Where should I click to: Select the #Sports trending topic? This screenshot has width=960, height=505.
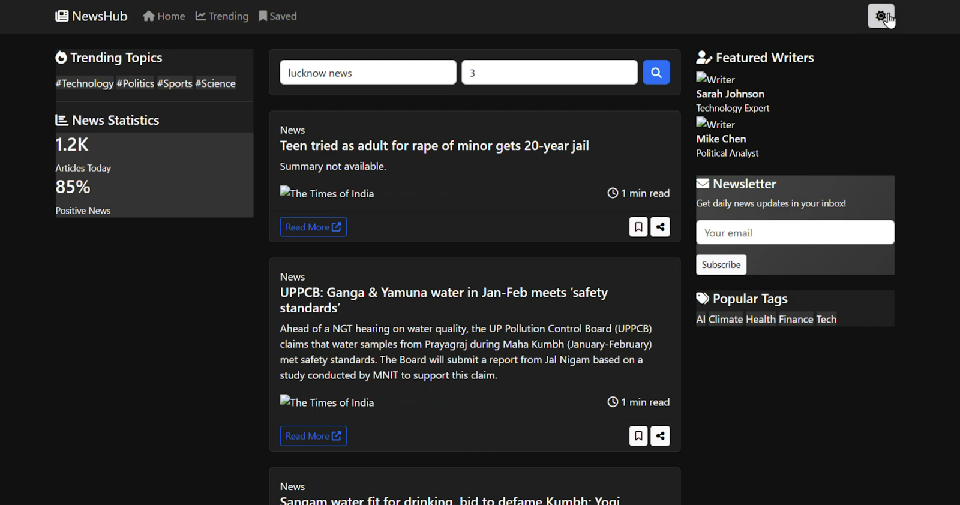175,83
